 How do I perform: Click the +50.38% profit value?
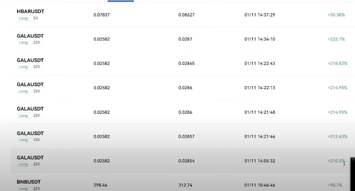[x=336, y=15]
